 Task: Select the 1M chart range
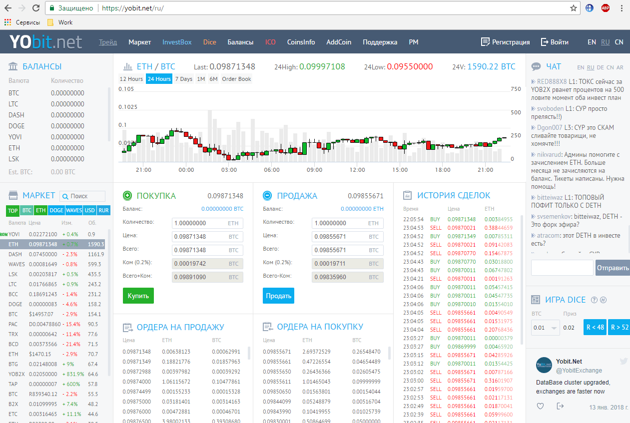click(x=201, y=79)
